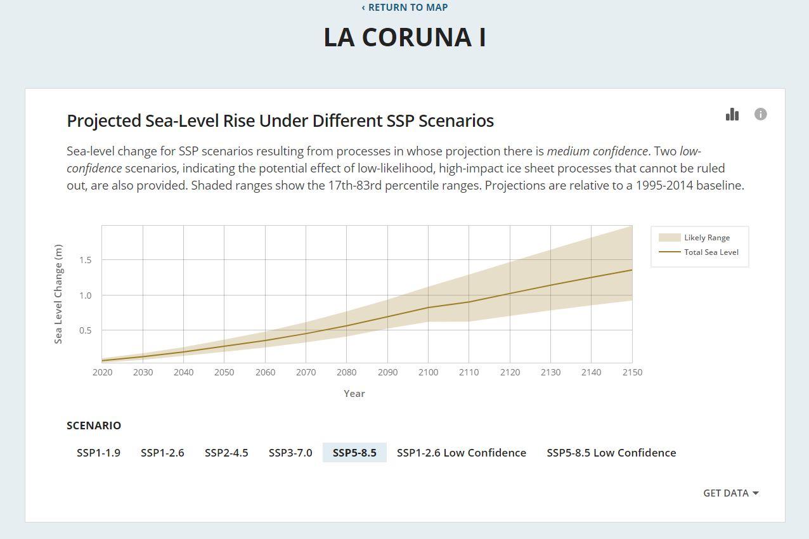Show SSP5-8.5 Low Confidence scenario
The width and height of the screenshot is (809, 539).
click(611, 453)
